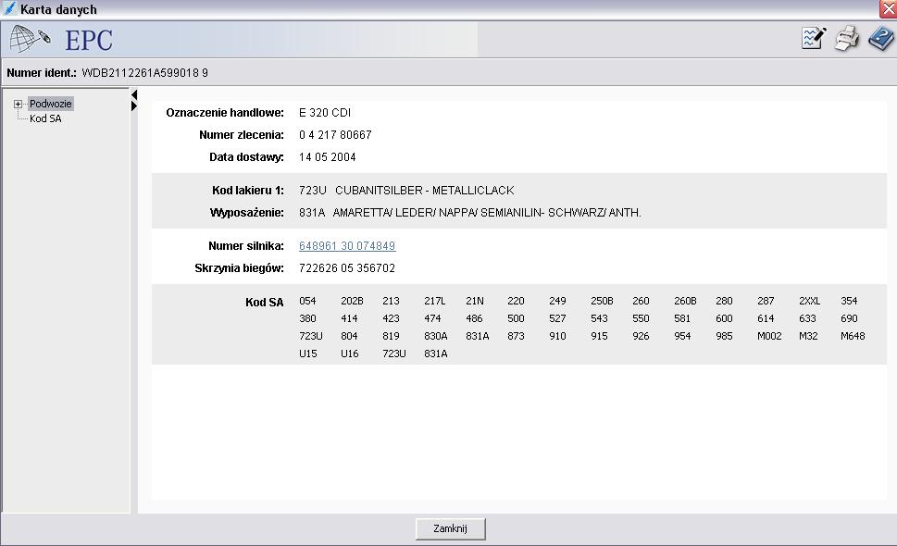Screen dimensions: 897x546
Task: Open the notes editor icon
Action: coord(814,39)
